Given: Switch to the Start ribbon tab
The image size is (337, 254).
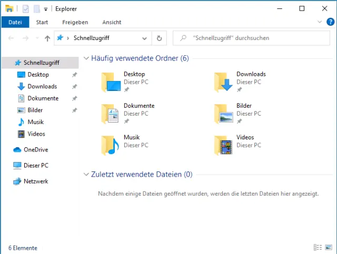Looking at the screenshot, I should click(42, 22).
